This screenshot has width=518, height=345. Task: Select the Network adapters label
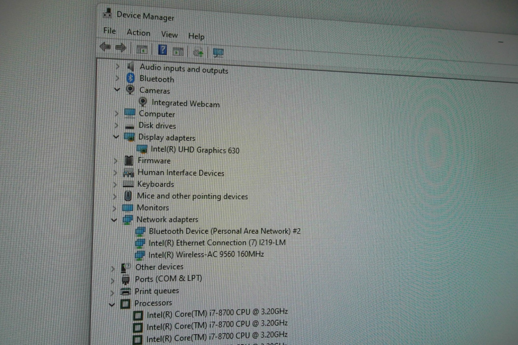[167, 220]
